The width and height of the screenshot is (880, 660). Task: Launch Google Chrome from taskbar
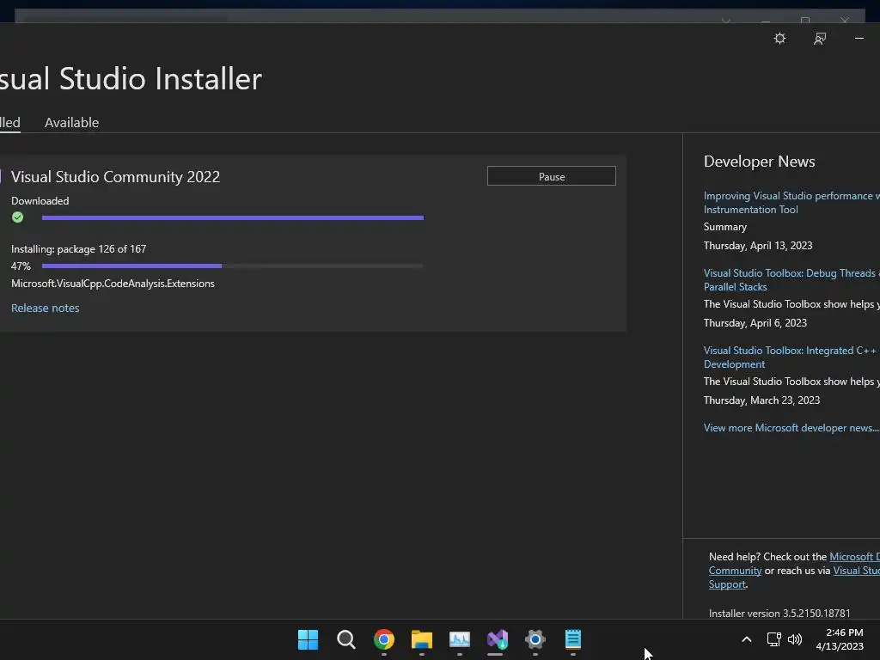pos(384,639)
